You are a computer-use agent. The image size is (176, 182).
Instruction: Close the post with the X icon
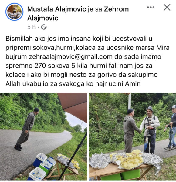(x=167, y=7)
